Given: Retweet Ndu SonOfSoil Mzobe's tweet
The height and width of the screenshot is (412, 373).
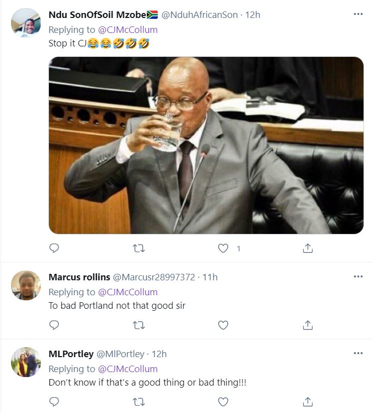Looking at the screenshot, I should coord(139,248).
